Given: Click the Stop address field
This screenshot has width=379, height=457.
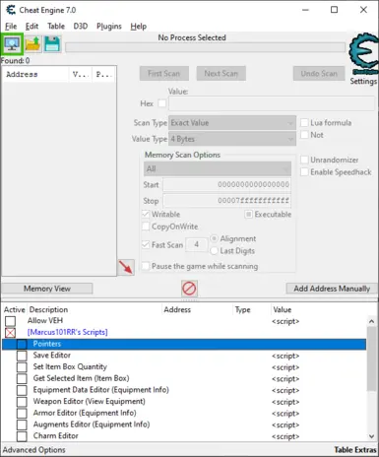Looking at the screenshot, I should 226,201.
